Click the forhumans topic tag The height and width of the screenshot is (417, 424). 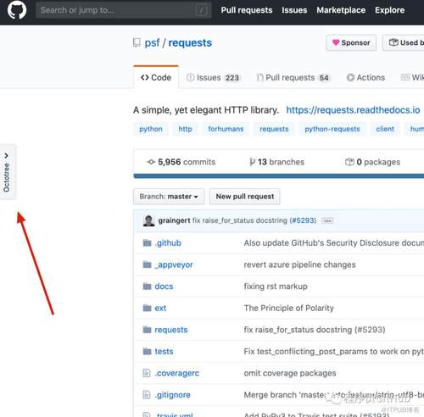226,129
